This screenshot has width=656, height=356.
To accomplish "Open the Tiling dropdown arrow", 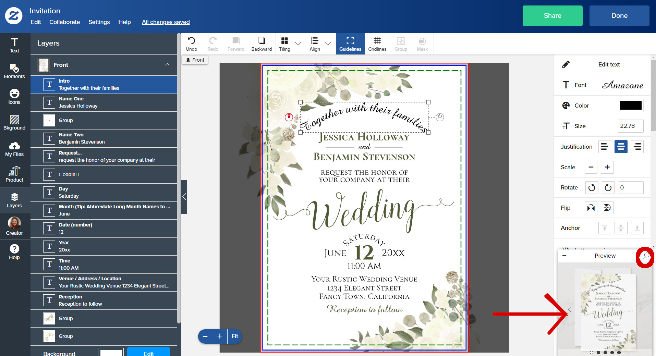I will [x=298, y=44].
